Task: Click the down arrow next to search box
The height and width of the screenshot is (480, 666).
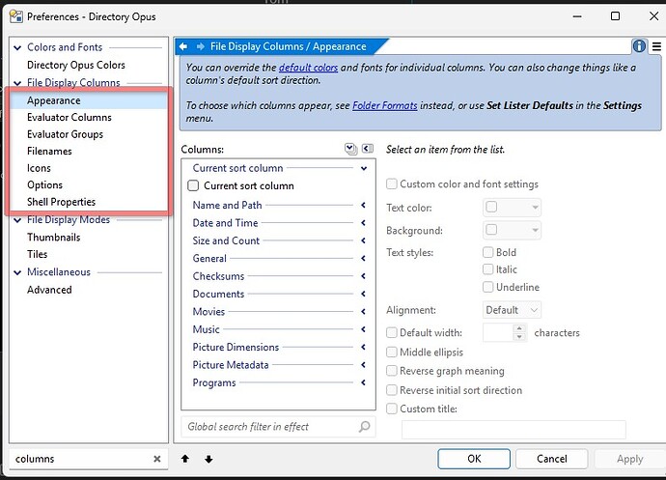Action: [x=208, y=459]
